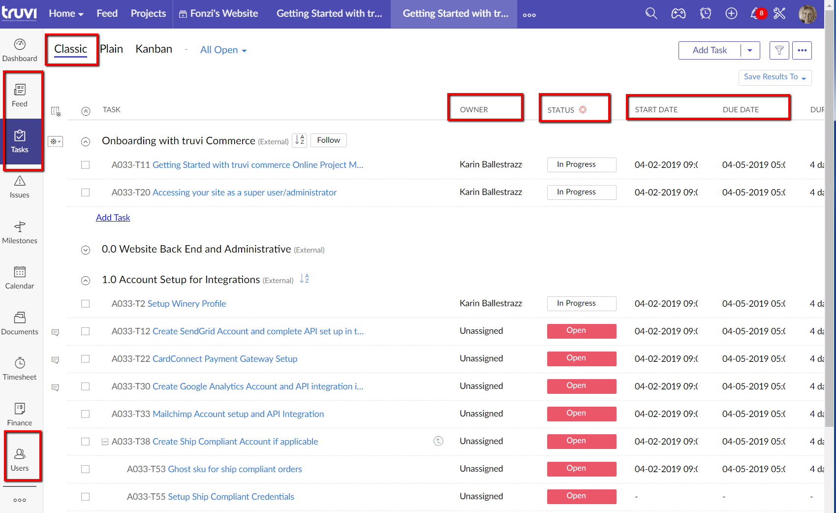Click the game controller icon
Viewport: 836px width, 513px height.
pos(679,13)
